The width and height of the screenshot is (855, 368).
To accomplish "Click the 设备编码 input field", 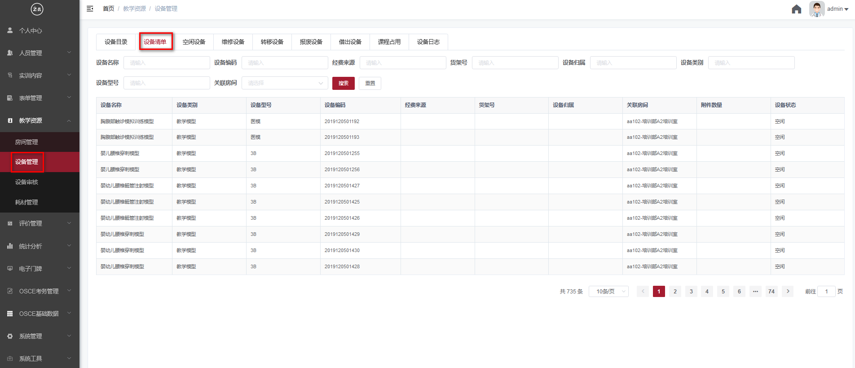I will click(x=285, y=63).
